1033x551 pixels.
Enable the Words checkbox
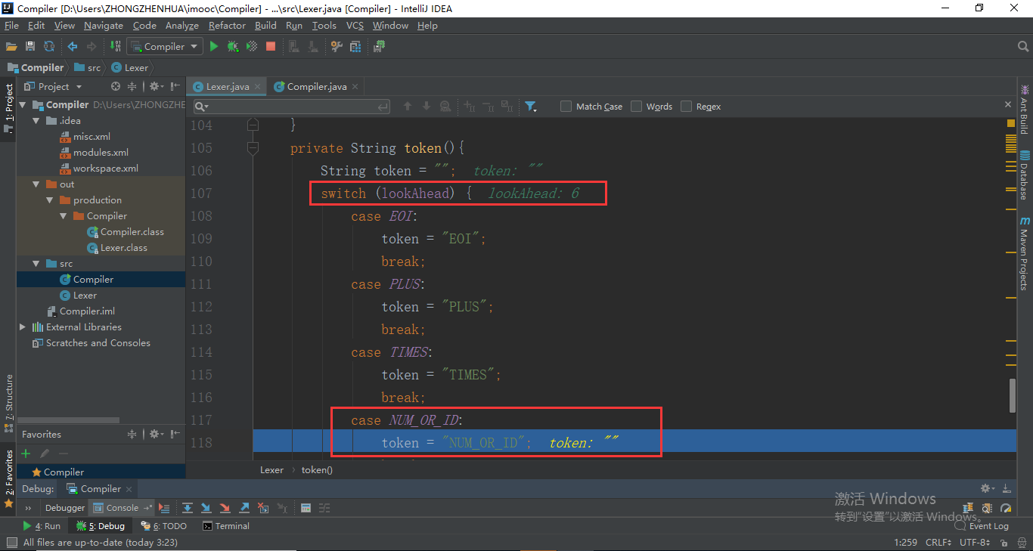coord(637,107)
